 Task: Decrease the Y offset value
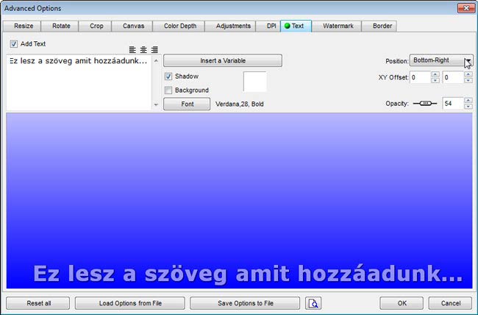tap(468, 80)
